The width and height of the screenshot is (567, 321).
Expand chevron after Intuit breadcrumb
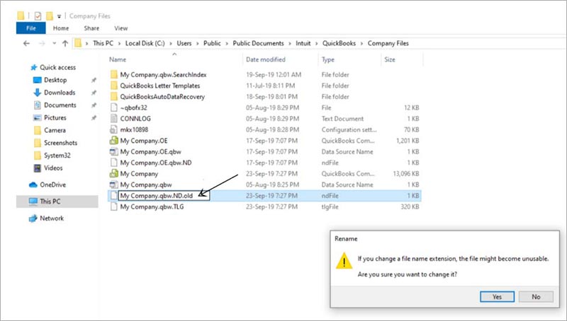(x=316, y=44)
